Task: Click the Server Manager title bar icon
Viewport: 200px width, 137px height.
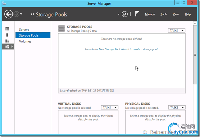Action: pos(4,3)
